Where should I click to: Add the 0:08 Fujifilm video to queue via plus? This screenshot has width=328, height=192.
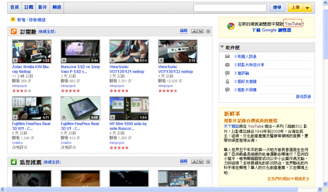[x=64, y=117]
